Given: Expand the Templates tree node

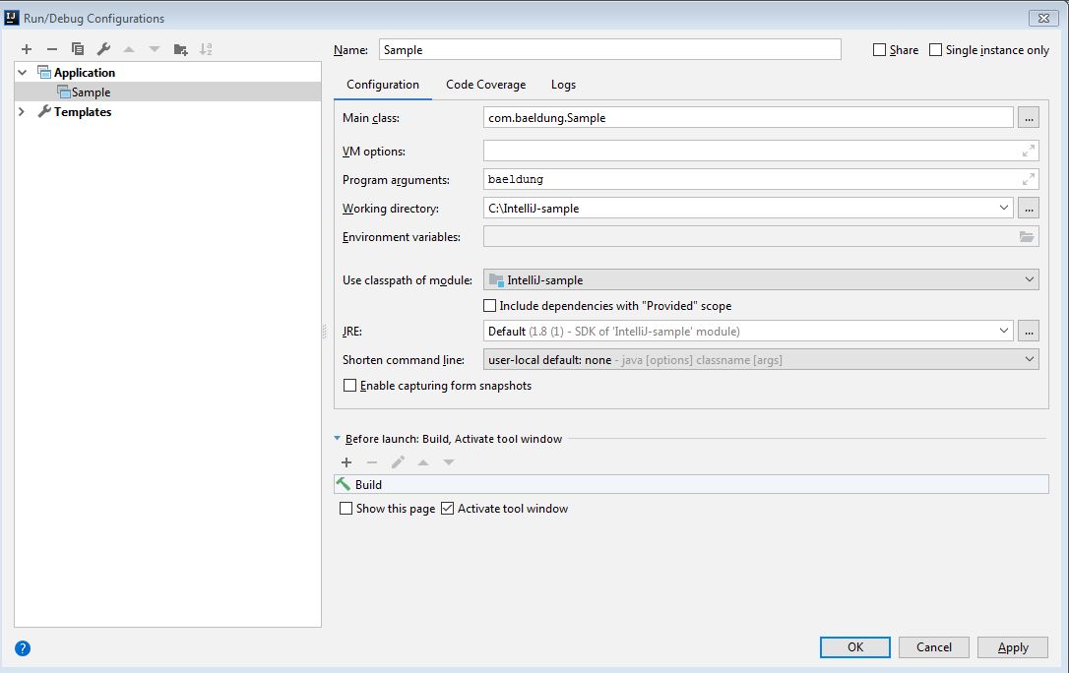Looking at the screenshot, I should (x=21, y=112).
